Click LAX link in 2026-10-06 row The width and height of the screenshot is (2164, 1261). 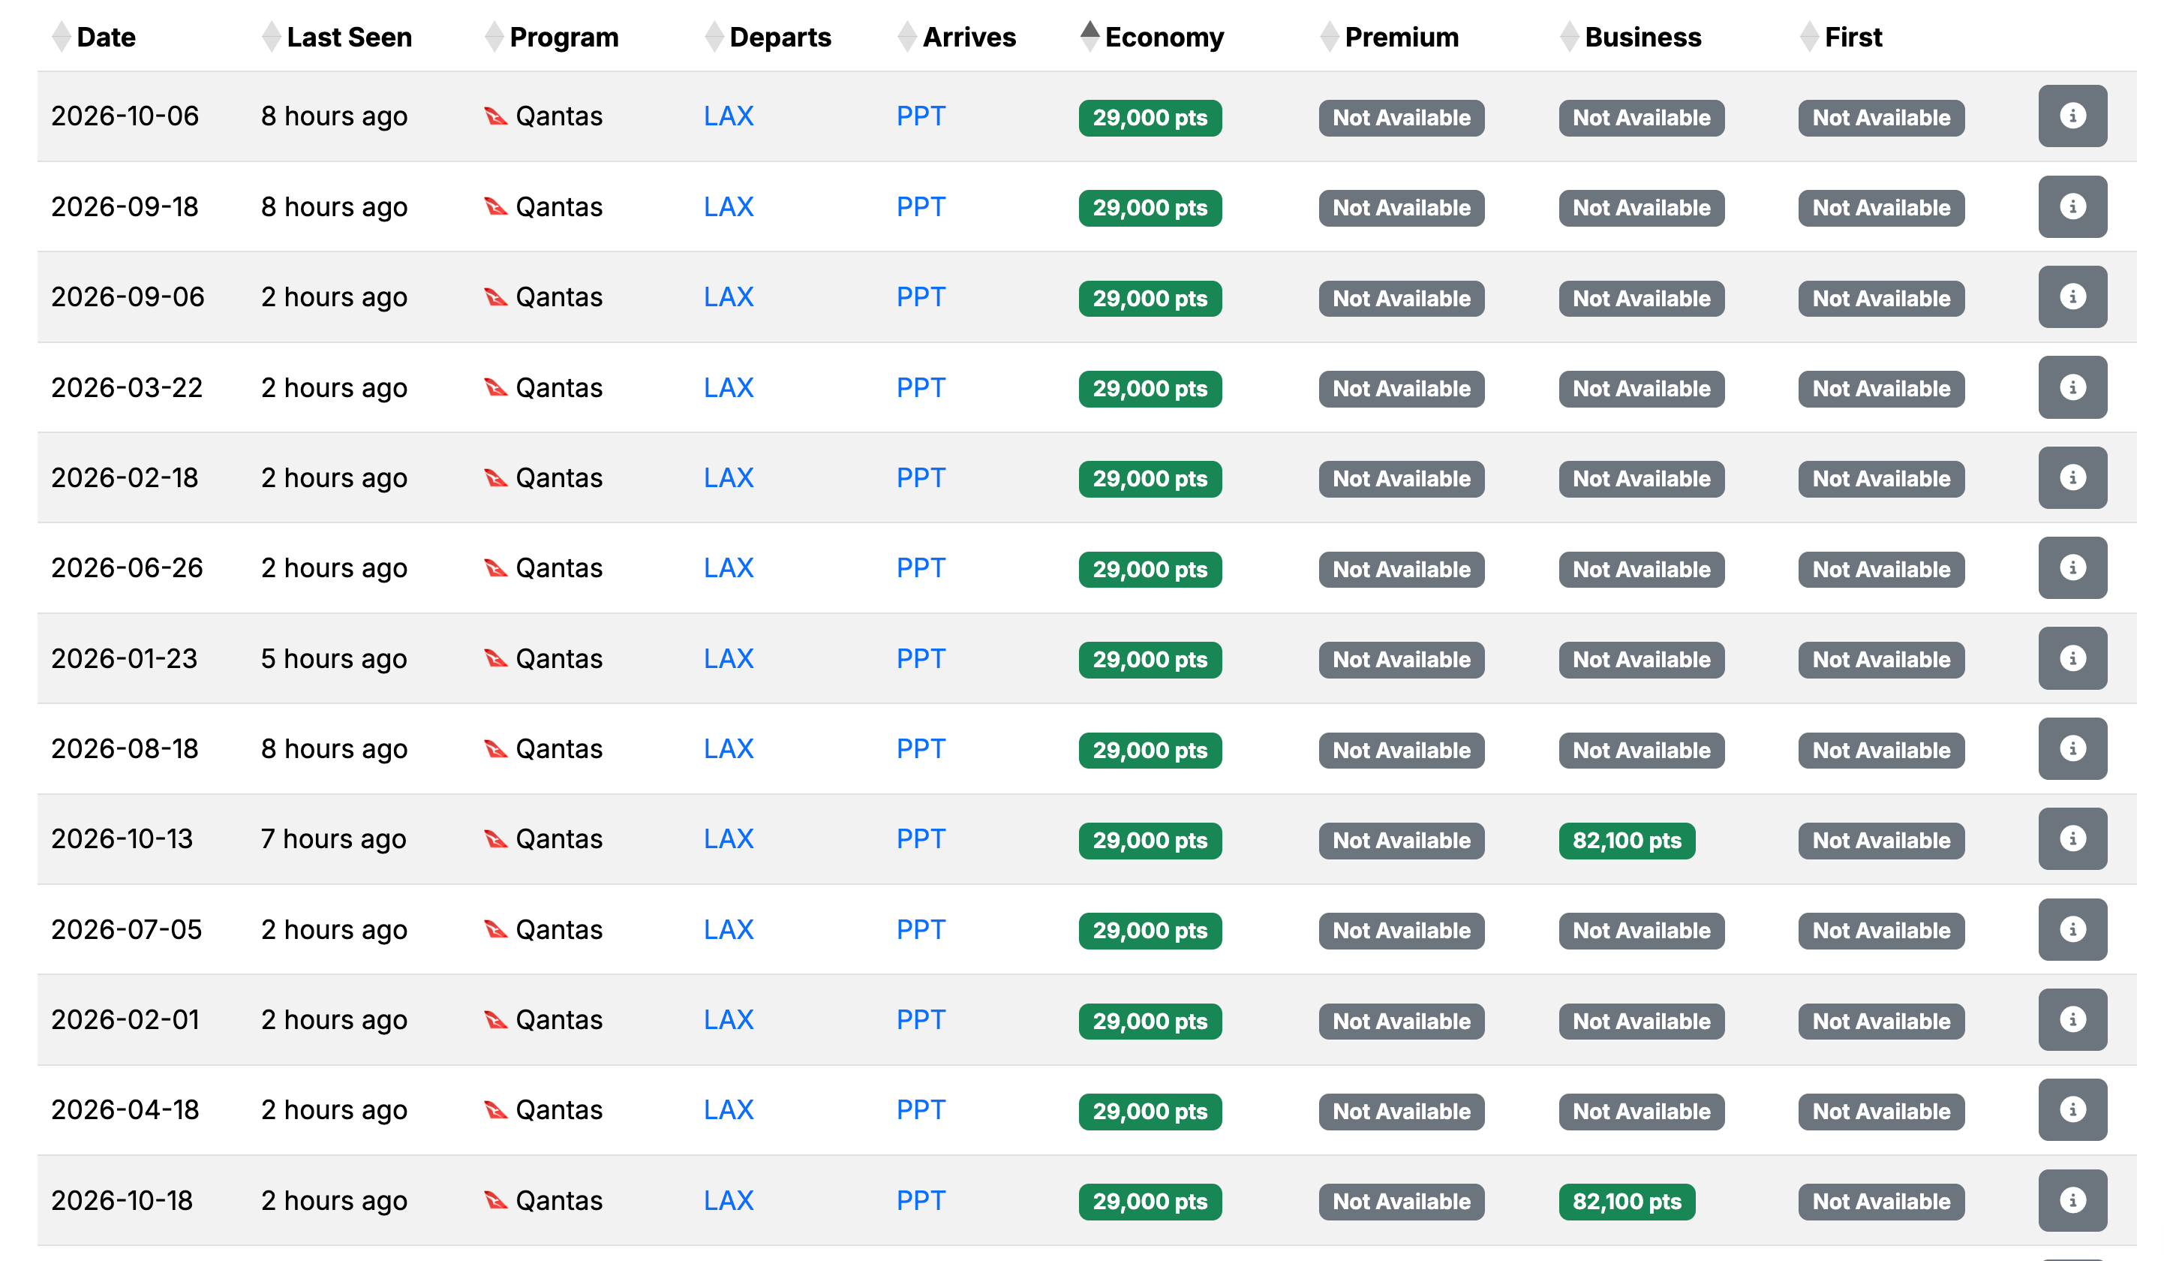[x=728, y=116]
